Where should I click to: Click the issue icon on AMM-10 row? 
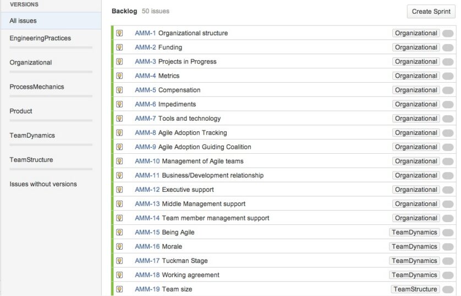[119, 161]
